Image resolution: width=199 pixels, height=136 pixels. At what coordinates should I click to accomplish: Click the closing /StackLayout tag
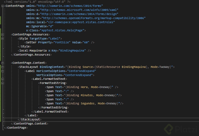[x=29, y=119]
